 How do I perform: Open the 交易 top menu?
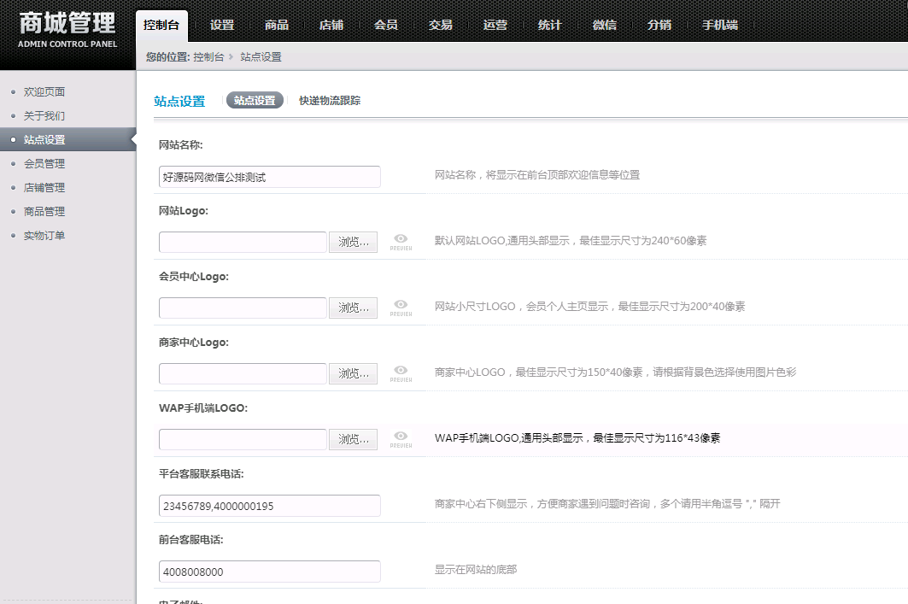click(440, 25)
